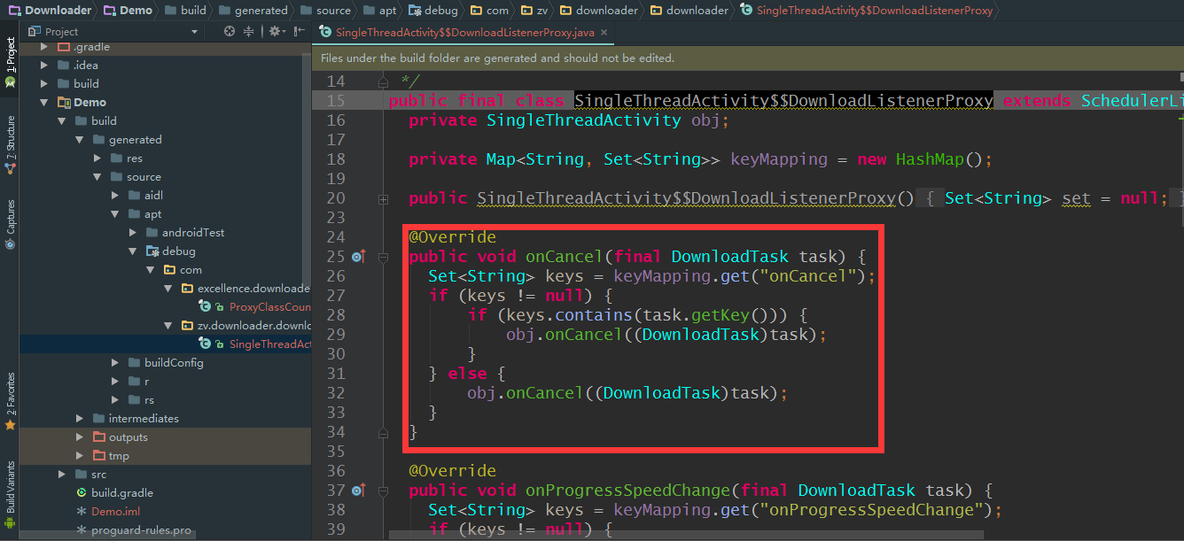Expand the aidl folder arrow
The image size is (1184, 541).
(x=114, y=195)
